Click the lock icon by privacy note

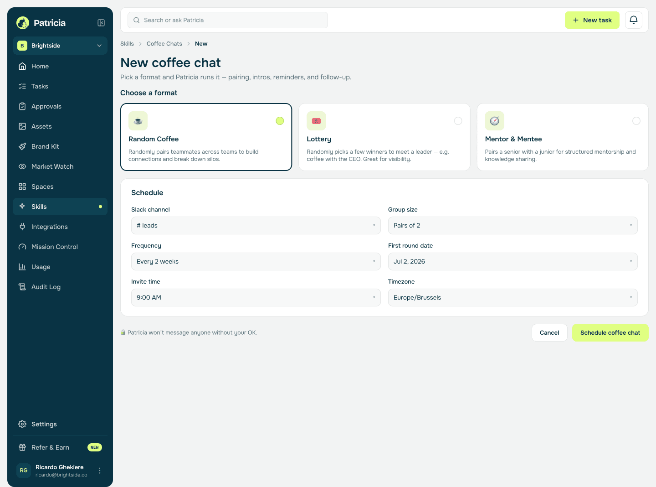123,332
